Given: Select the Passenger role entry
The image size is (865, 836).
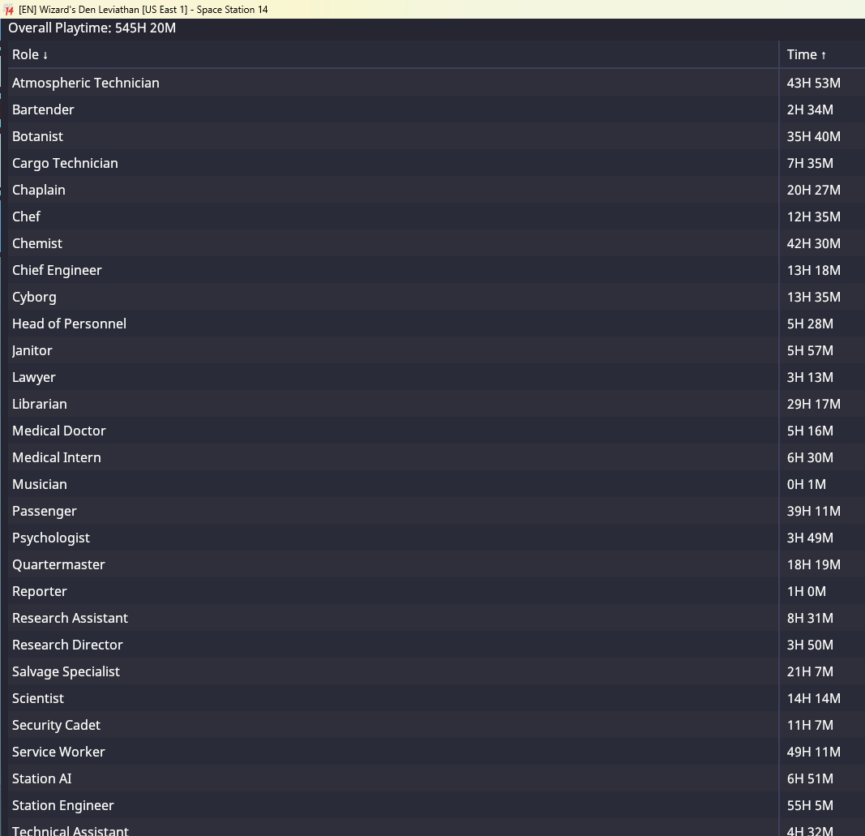Looking at the screenshot, I should (44, 511).
